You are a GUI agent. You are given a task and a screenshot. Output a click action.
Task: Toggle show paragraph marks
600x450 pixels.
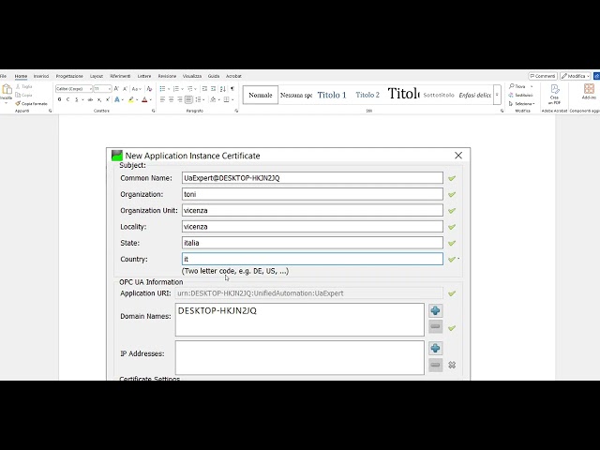pos(232,89)
